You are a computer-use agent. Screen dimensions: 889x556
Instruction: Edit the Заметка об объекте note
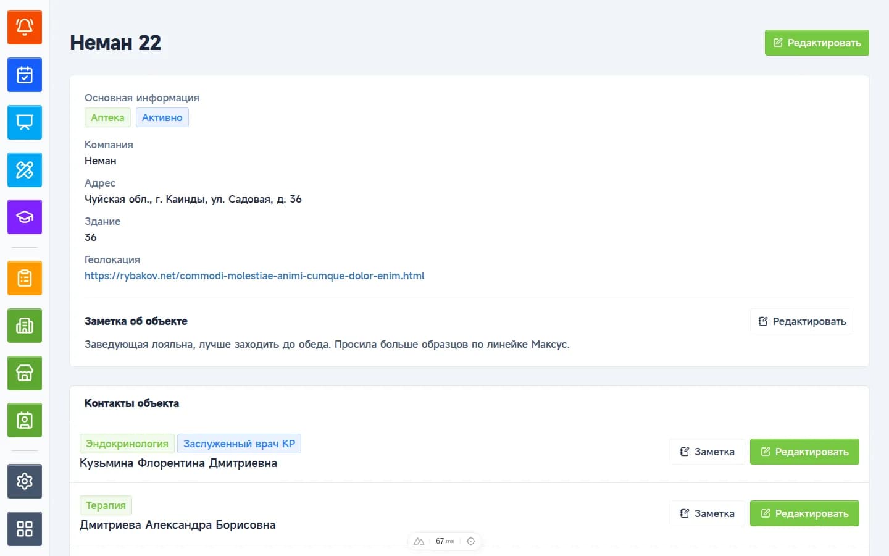pyautogui.click(x=802, y=321)
